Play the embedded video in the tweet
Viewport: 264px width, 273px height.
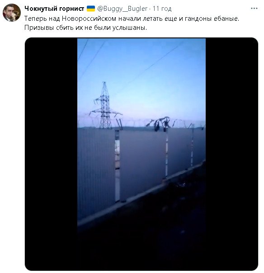(141, 154)
